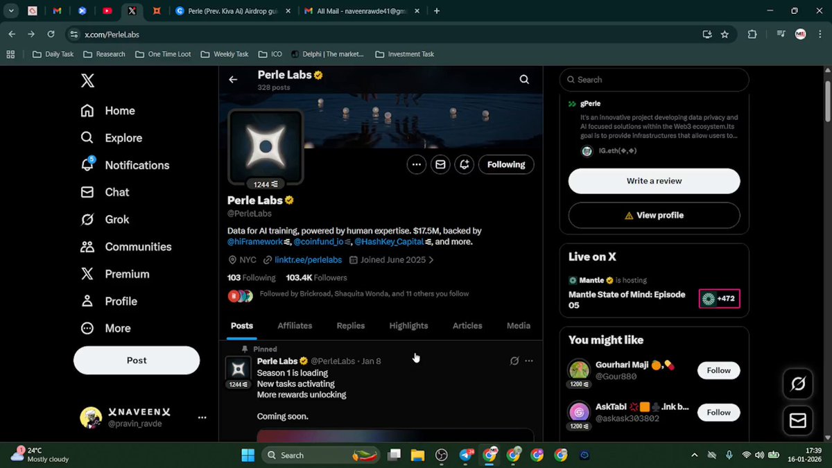Search Perle Labs posts via magnifier icon
This screenshot has height=468, width=832.
[524, 80]
